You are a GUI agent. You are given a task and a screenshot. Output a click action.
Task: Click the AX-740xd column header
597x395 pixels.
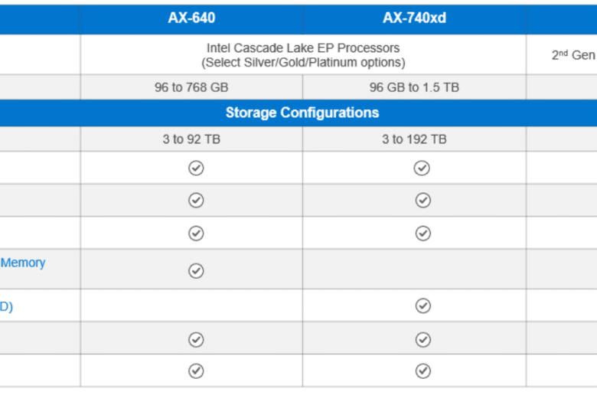(x=414, y=18)
